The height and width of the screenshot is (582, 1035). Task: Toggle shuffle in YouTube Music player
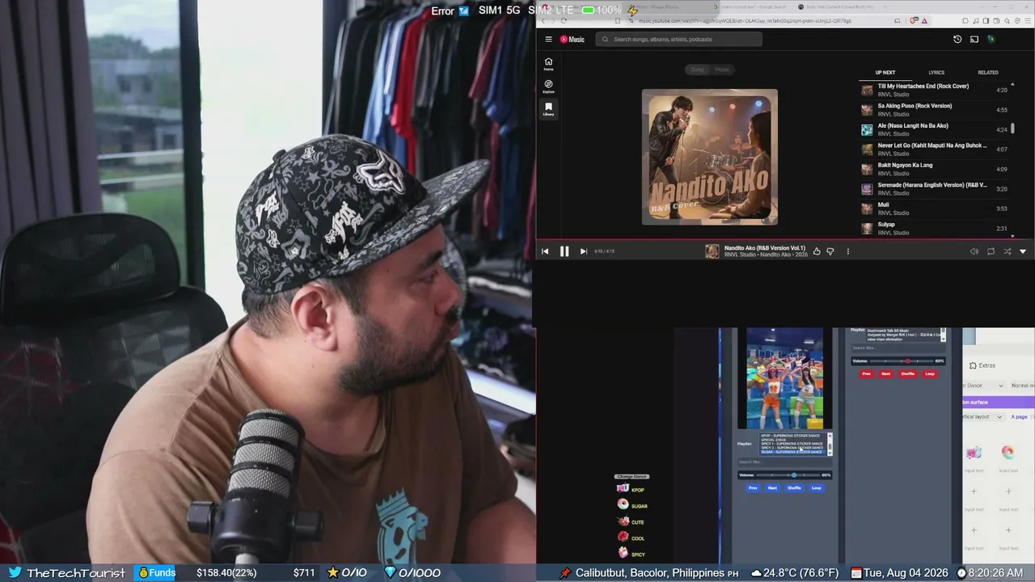(x=1007, y=251)
